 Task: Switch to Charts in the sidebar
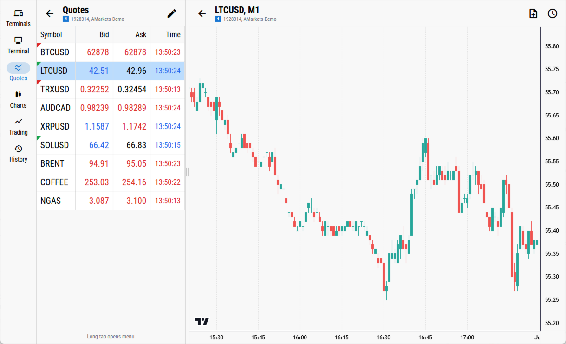pos(18,100)
